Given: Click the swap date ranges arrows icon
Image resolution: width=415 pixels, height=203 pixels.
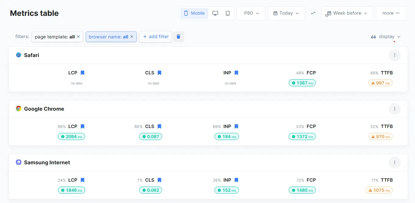Looking at the screenshot, I should (x=313, y=13).
